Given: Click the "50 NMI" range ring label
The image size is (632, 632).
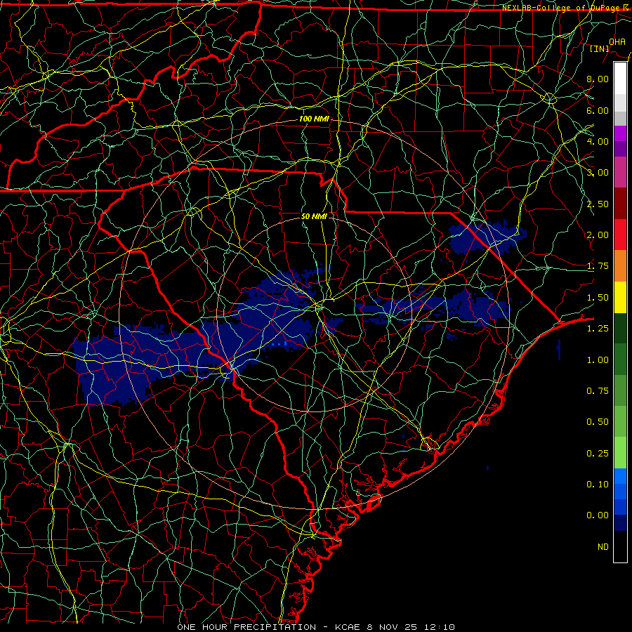Looking at the screenshot, I should [x=314, y=216].
